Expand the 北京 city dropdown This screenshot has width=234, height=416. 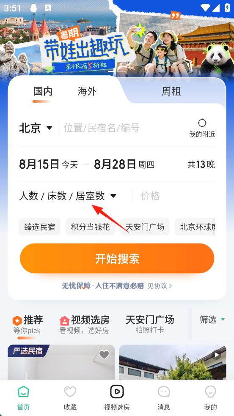(36, 128)
